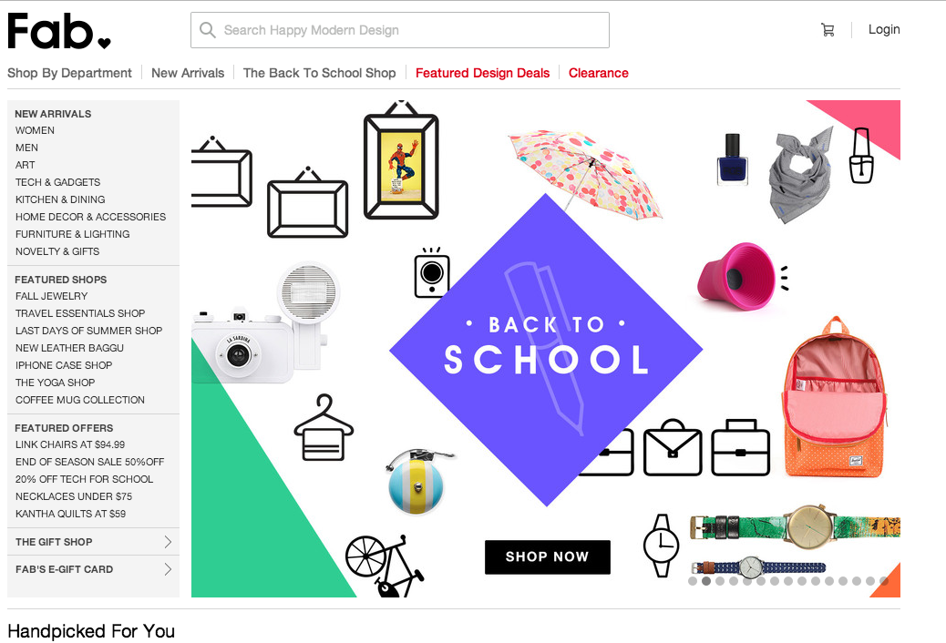Click the polka dot umbrella image
This screenshot has height=643, width=946.
(584, 174)
